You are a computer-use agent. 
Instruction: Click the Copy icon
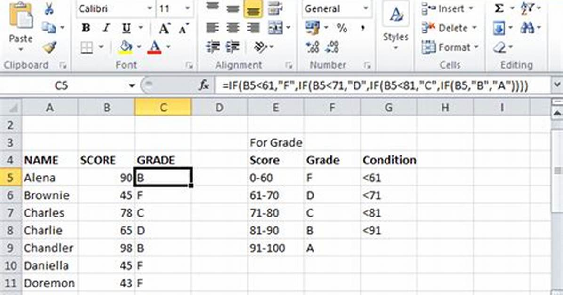point(49,28)
